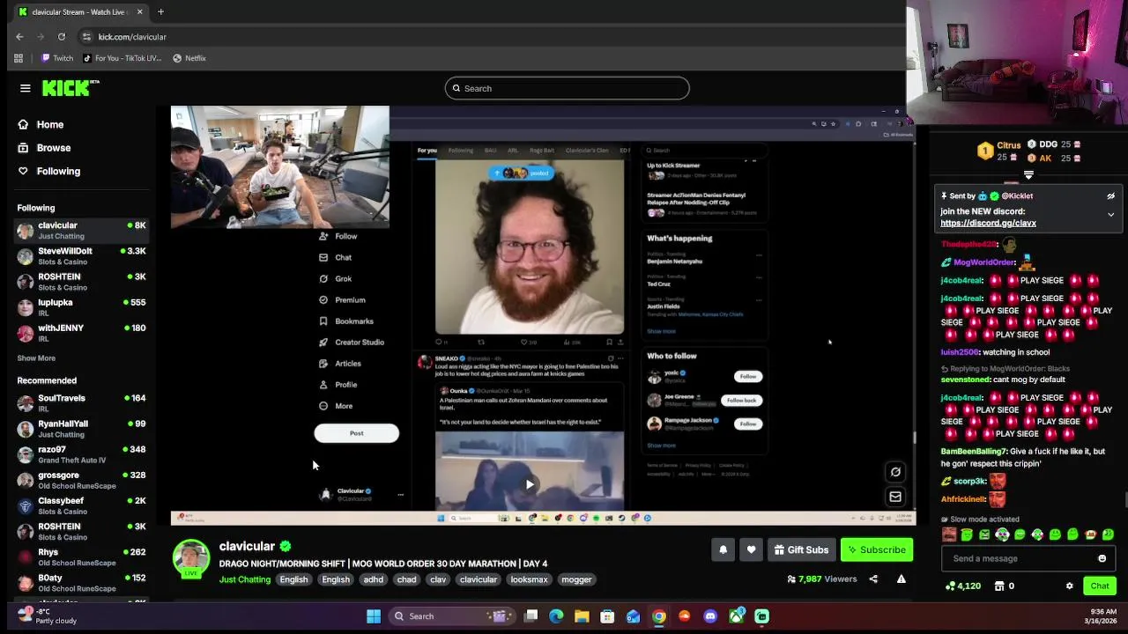
Task: Expand gift leaderboard arrow in chat
Action: click(1028, 175)
